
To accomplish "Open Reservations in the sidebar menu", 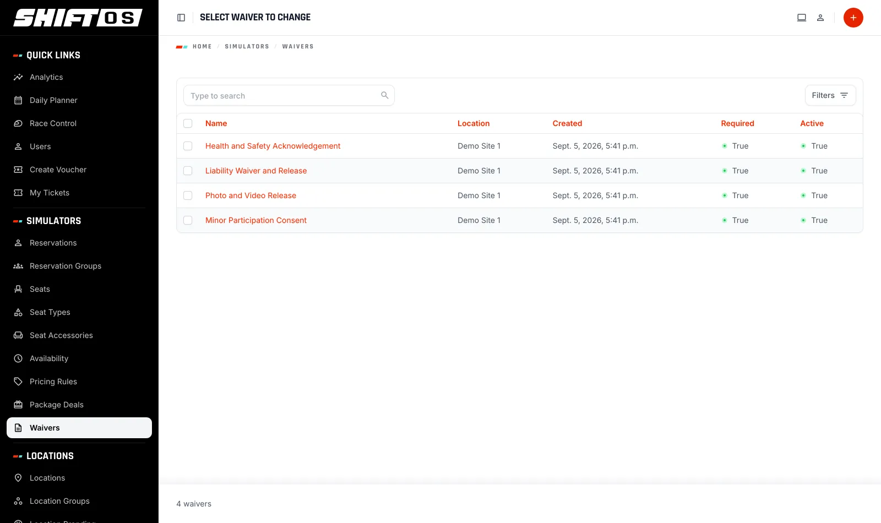I will coord(79,243).
